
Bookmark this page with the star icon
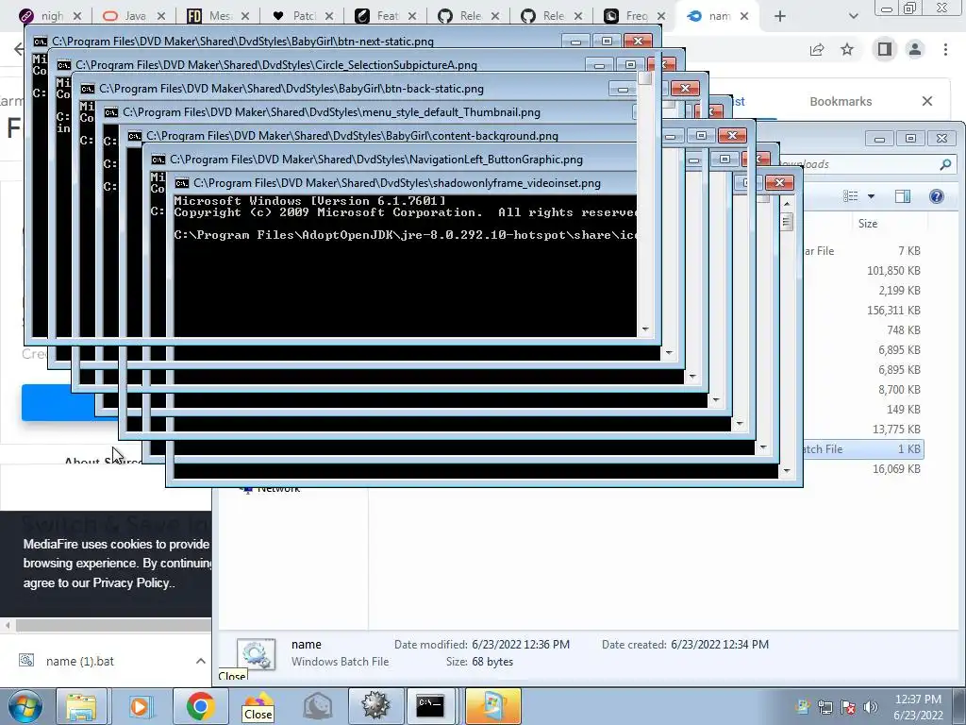(x=847, y=49)
